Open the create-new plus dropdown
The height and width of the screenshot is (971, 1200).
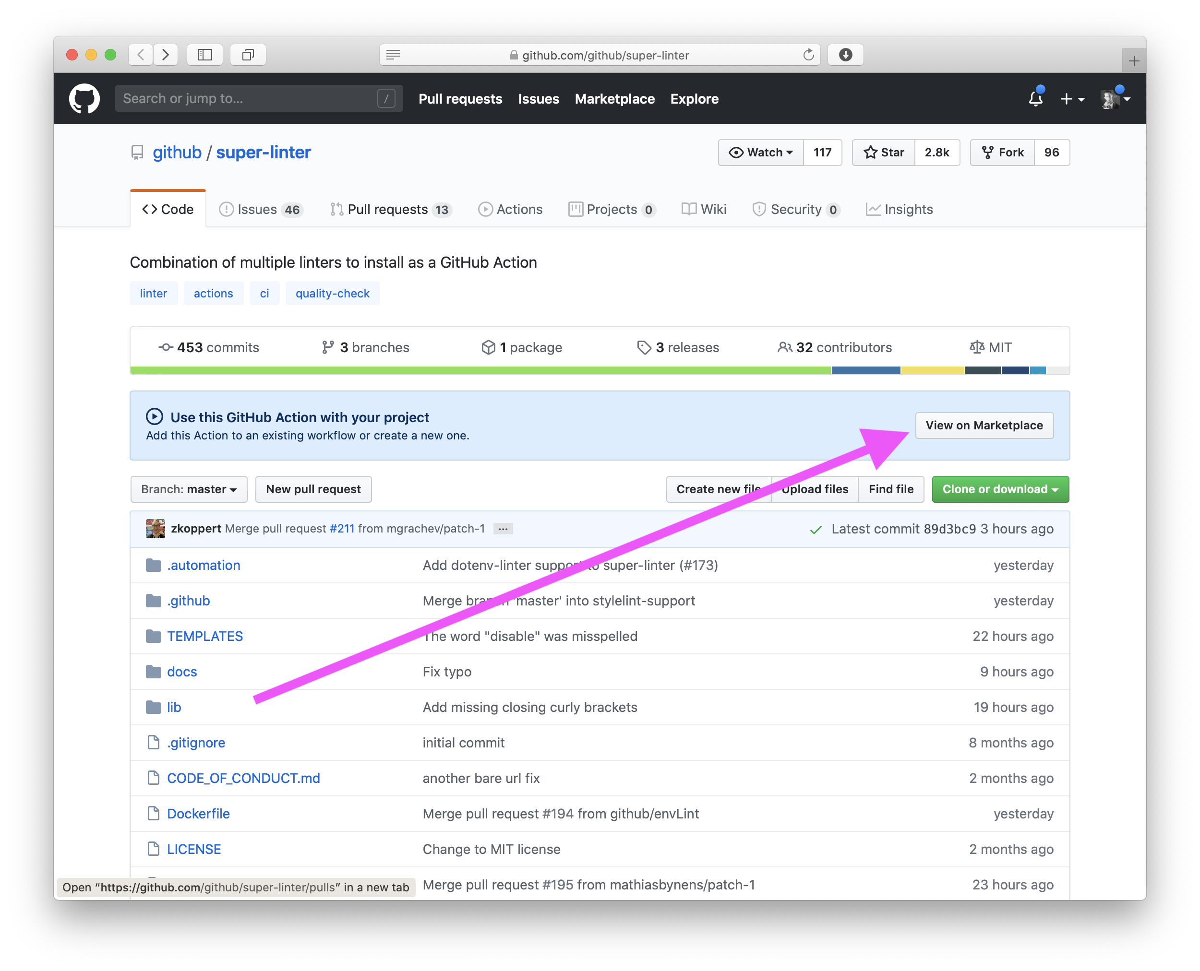pos(1072,99)
